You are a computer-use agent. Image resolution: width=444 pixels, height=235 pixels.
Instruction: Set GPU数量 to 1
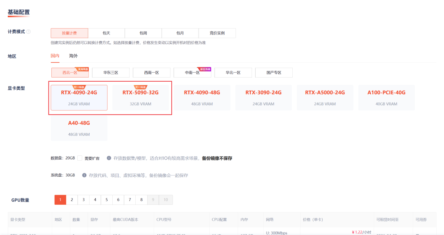(x=60, y=200)
